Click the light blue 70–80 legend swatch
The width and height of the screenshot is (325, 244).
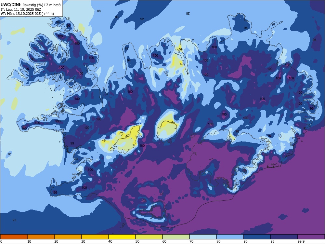(x=203, y=237)
